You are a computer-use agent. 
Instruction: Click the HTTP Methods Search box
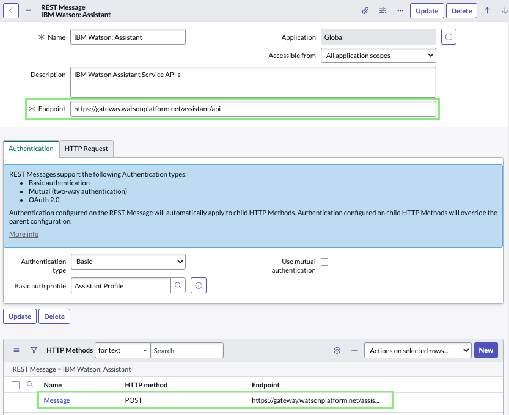coord(187,350)
